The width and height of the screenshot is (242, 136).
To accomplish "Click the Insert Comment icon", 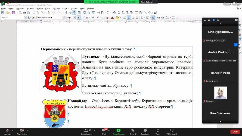I will pos(136,13).
